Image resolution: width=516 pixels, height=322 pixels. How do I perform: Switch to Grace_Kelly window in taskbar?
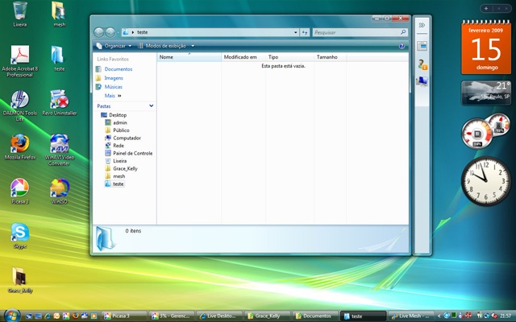coord(267,316)
